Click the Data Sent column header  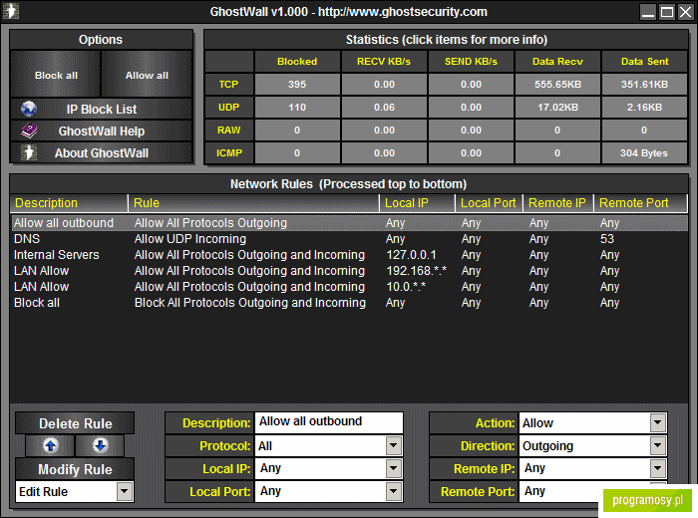click(644, 62)
